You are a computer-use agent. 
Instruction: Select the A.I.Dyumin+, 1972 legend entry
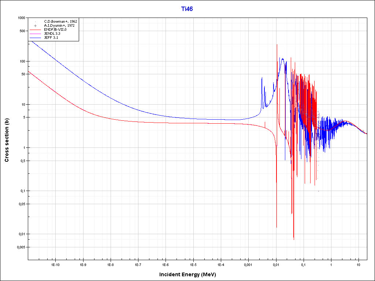(x=59, y=26)
